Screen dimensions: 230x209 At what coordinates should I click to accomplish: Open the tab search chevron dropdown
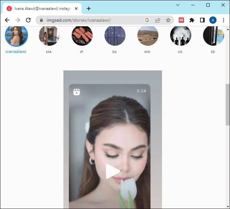(178, 5)
